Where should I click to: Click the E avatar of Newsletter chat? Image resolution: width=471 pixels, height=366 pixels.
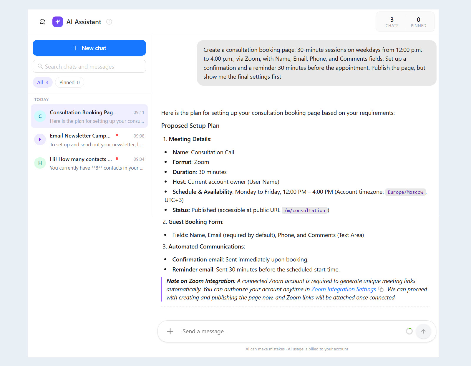click(40, 140)
